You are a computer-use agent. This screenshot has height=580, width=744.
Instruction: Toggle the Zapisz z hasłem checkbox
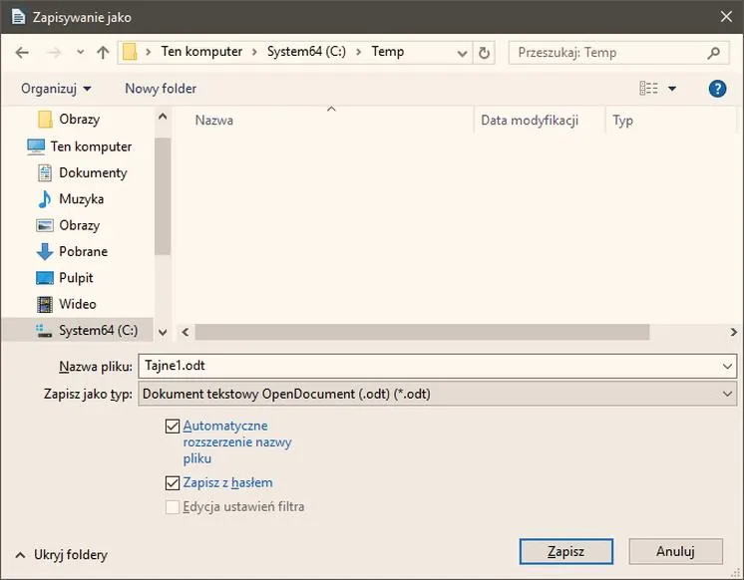click(173, 482)
